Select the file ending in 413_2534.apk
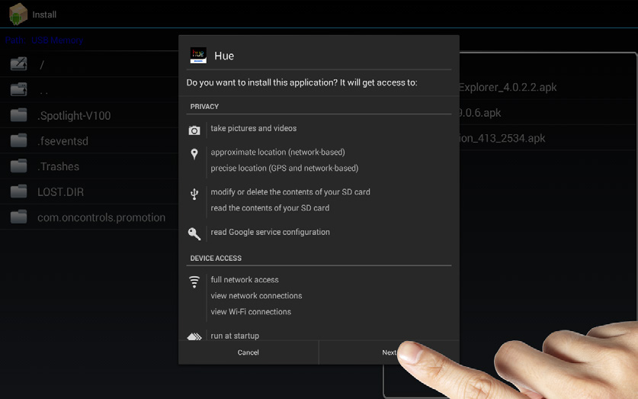The width and height of the screenshot is (638, 399). [502, 138]
